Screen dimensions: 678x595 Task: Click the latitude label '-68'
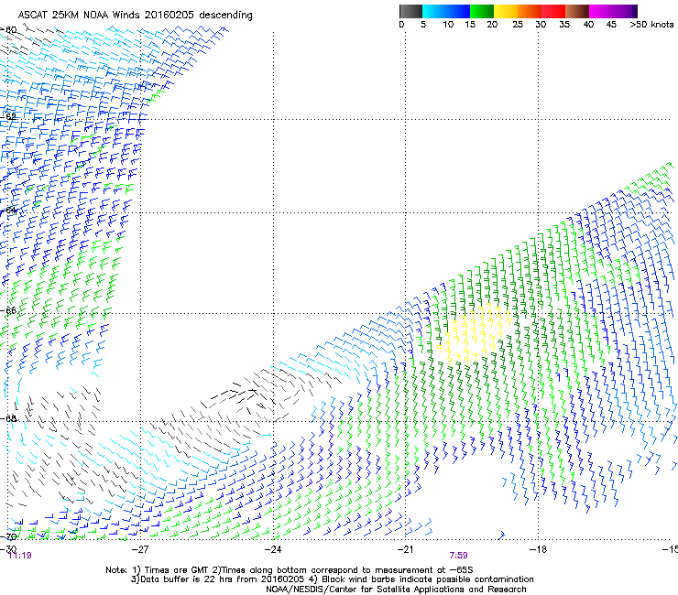coord(8,418)
